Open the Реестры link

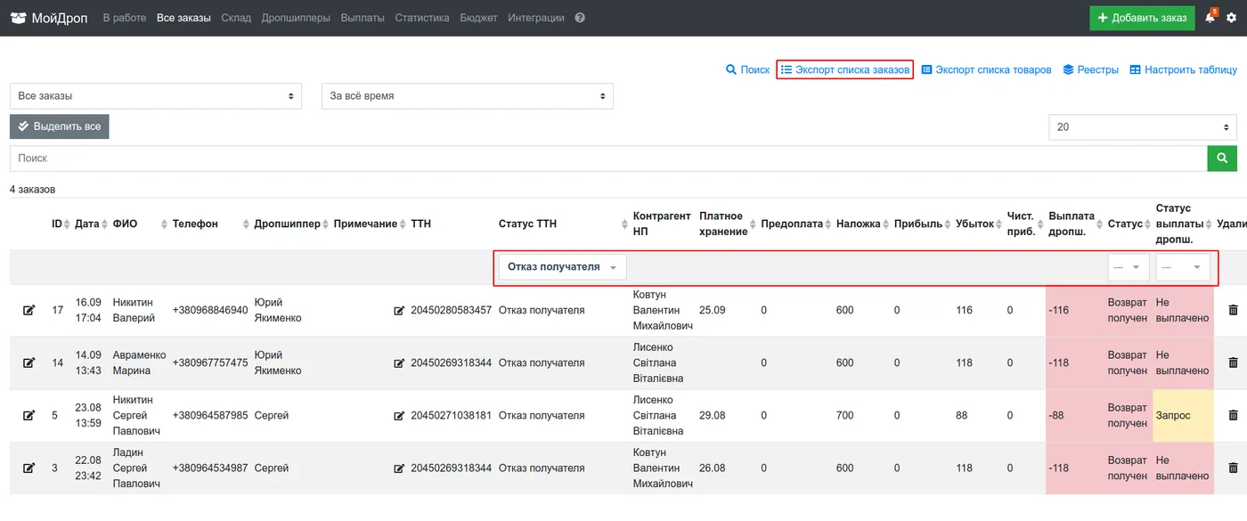1091,69
